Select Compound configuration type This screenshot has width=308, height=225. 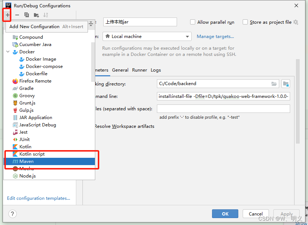pyautogui.click(x=49, y=37)
